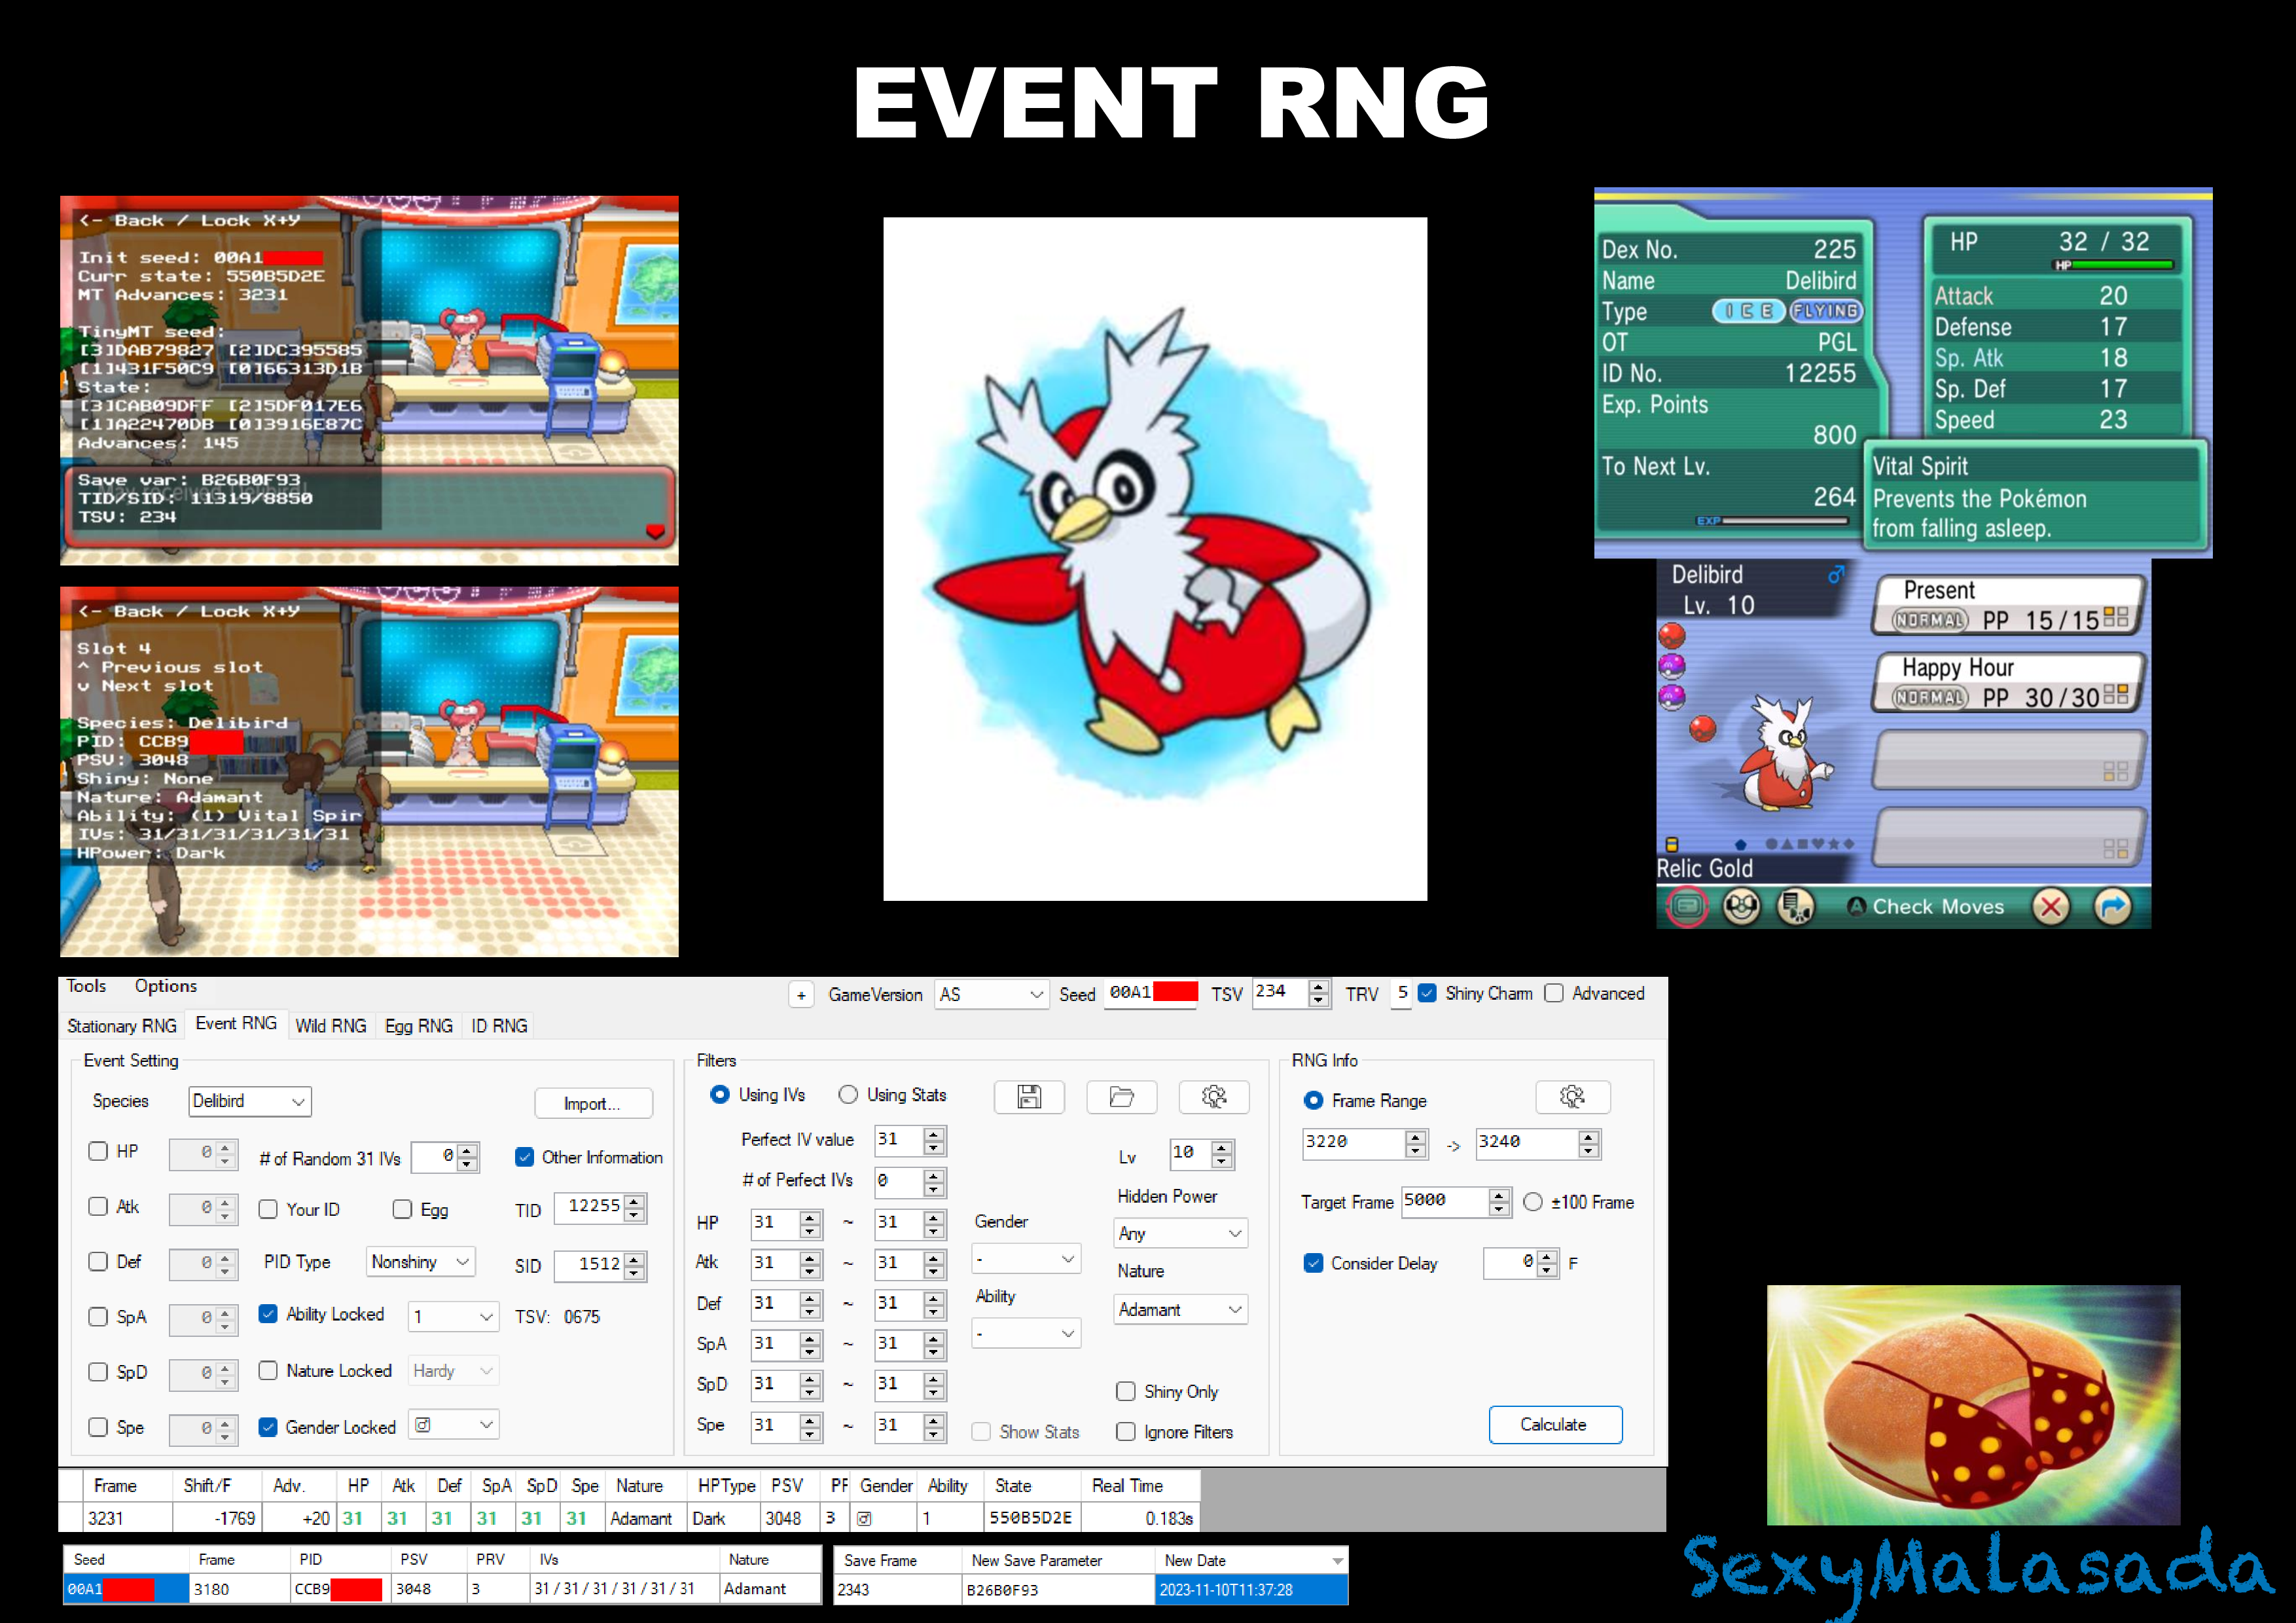Expand the Species Delibird dropdown
Viewport: 2296px width, 1623px height.
tap(250, 1101)
